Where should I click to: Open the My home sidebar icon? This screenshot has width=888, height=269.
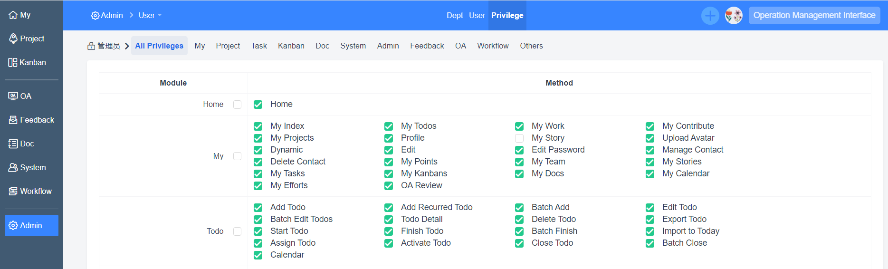(x=19, y=15)
